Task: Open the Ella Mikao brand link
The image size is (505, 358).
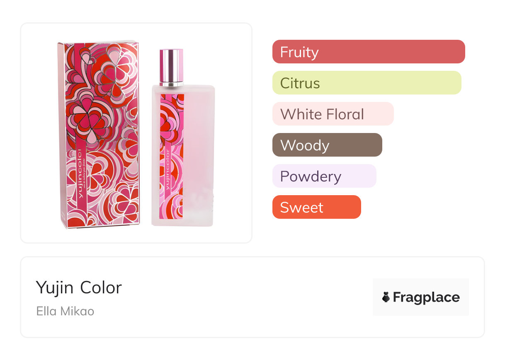Action: (x=65, y=311)
